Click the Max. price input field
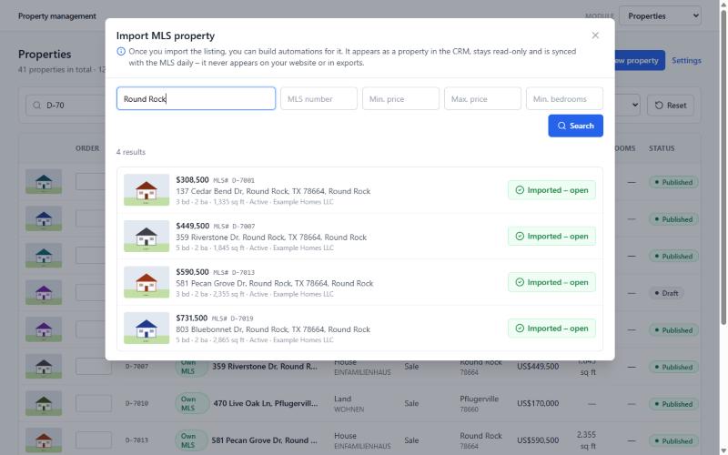728x455 pixels. tap(482, 99)
